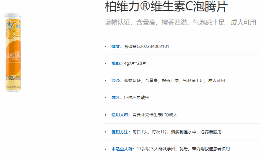260x155 pixels.
Task: Click the ingredient text L-抗坏血酸等
Action: [x=136, y=97]
